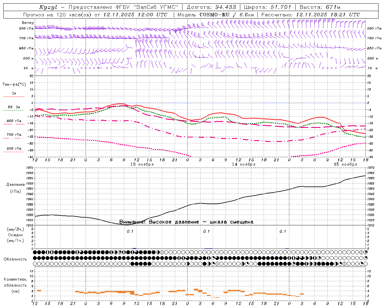383x306 pixels.
Task: Select the "Прогноз на 120 часа(ов)" forecast line
Action: coord(57,15)
